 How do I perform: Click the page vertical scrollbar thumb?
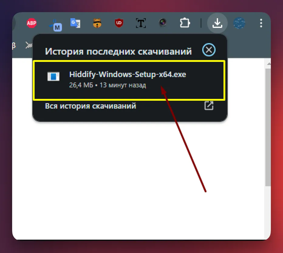(x=268, y=127)
